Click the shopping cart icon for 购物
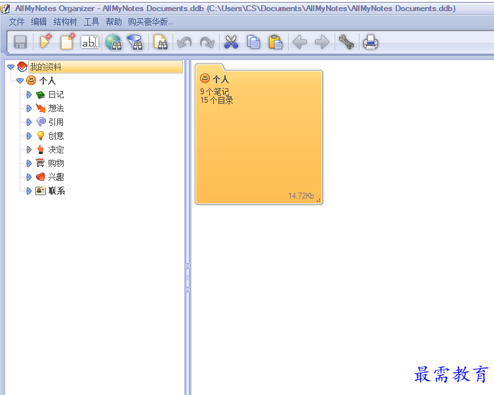 tap(40, 163)
